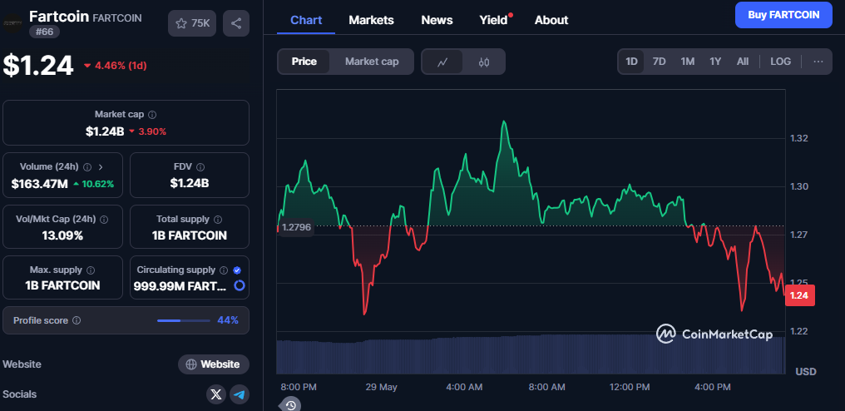Select the 1D time range
This screenshot has width=845, height=411.
[631, 62]
